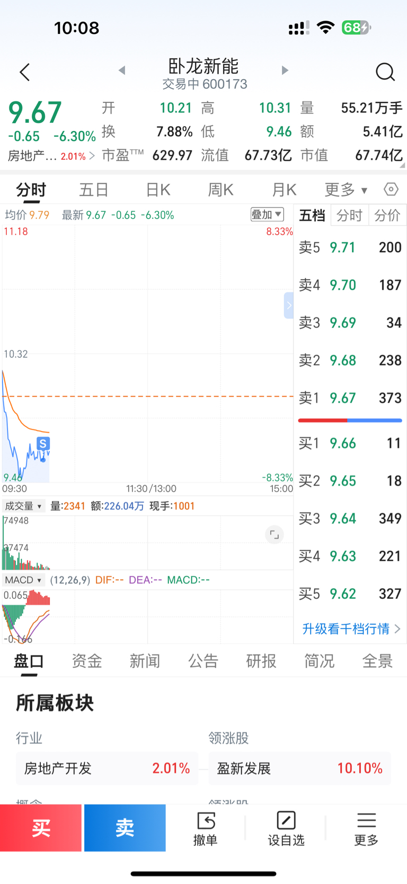407x884 pixels.
Task: Tap the blue 卖 sell button
Action: pyautogui.click(x=125, y=828)
